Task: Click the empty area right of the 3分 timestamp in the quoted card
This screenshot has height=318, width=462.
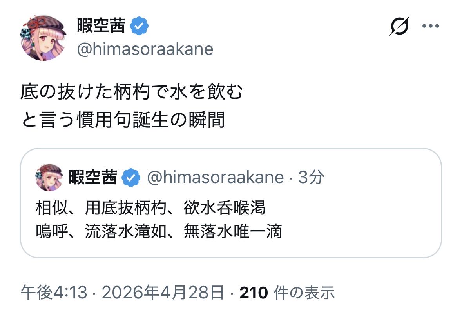Action: click(380, 178)
